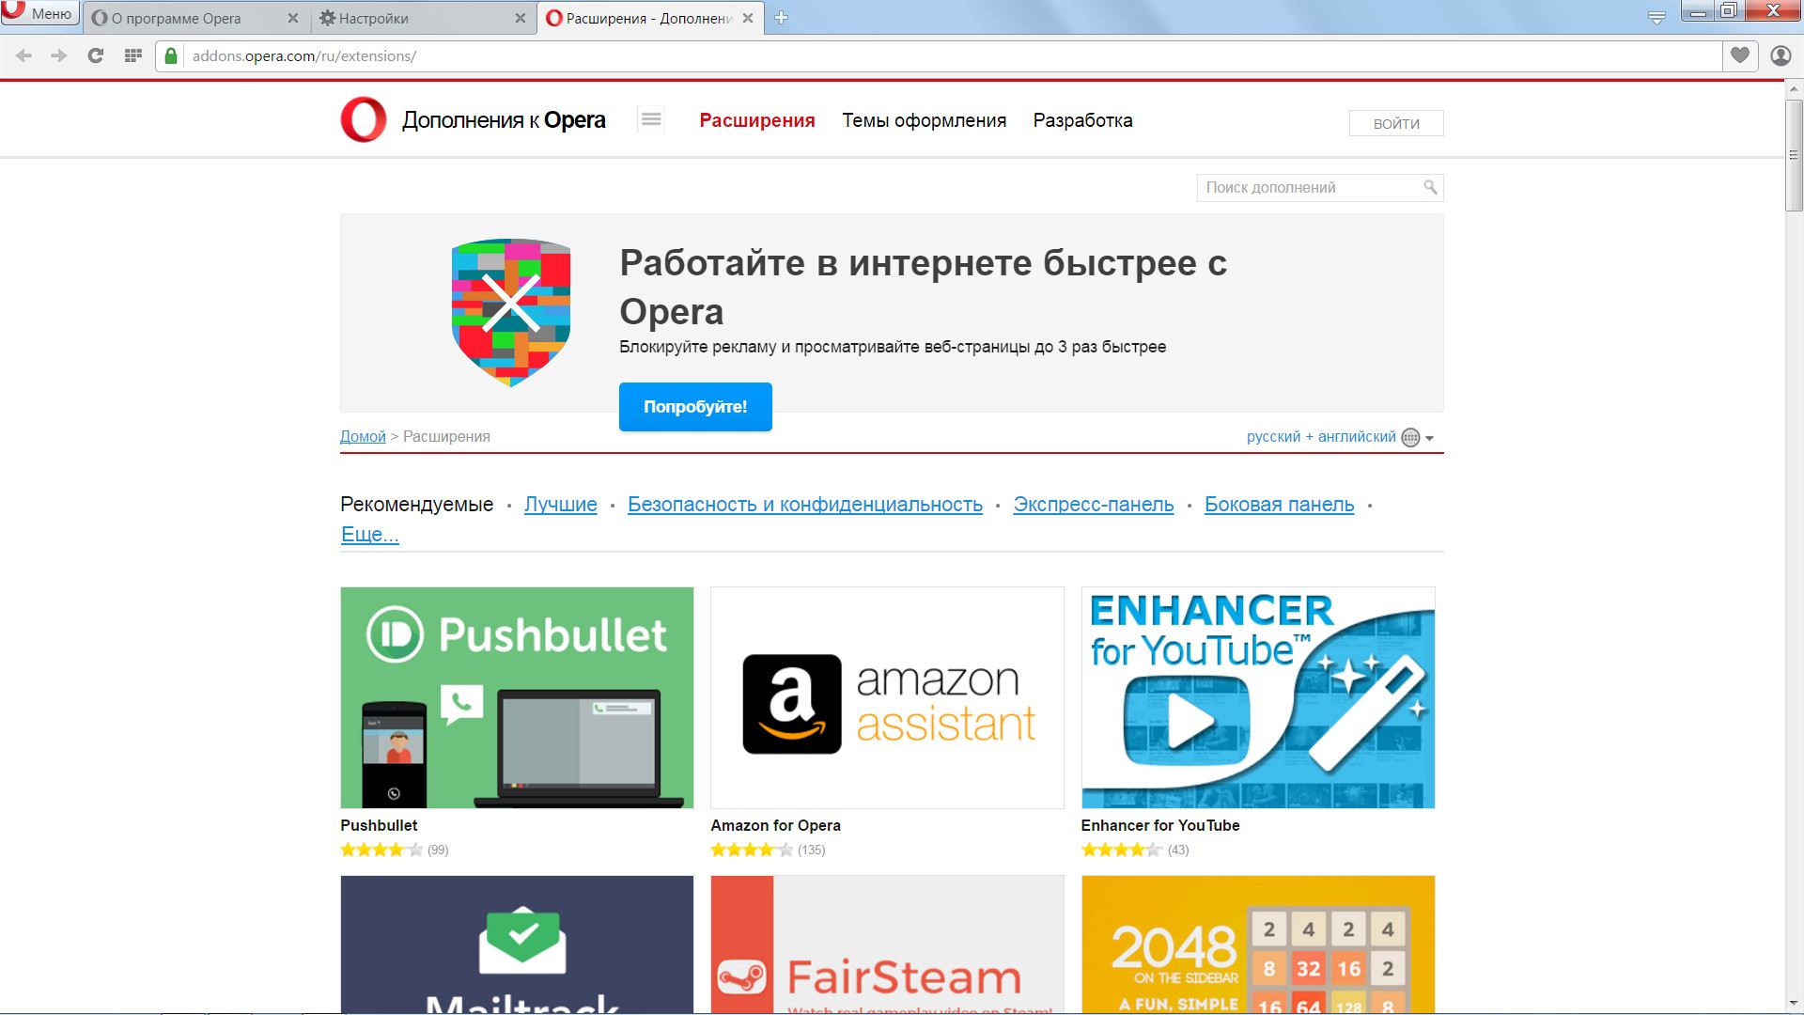Open the hamburger menu beside Дополнения к Opera

[650, 119]
